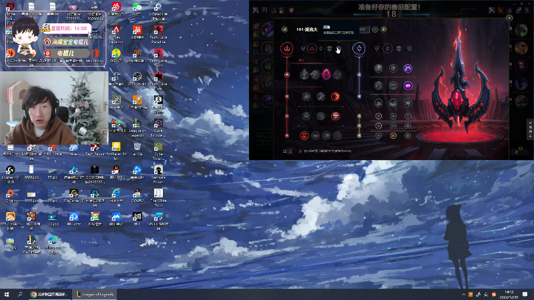
Task: Open Samsara Room desktop shortcut
Action: click(x=158, y=175)
